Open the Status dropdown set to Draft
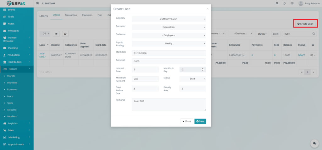322x150 pixels. click(x=193, y=79)
